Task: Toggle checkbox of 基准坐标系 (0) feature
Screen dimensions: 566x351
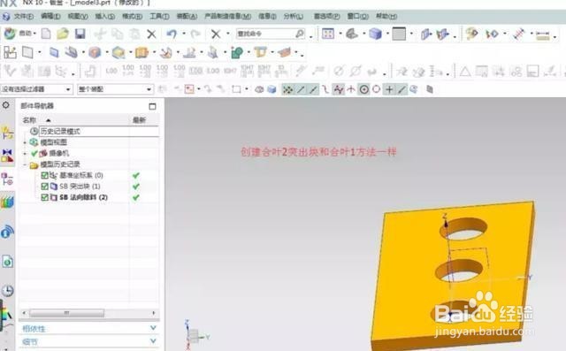Action: (x=44, y=176)
